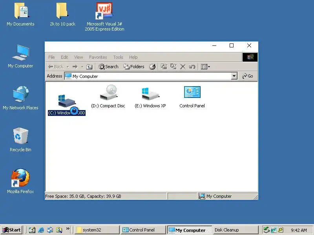The image size is (314, 235).
Task: Click the My Documents desktop icon
Action: pyautogui.click(x=21, y=14)
